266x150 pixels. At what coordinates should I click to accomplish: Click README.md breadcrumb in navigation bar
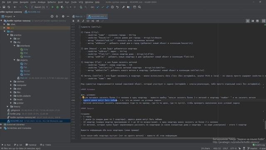pyautogui.click(x=32, y=12)
